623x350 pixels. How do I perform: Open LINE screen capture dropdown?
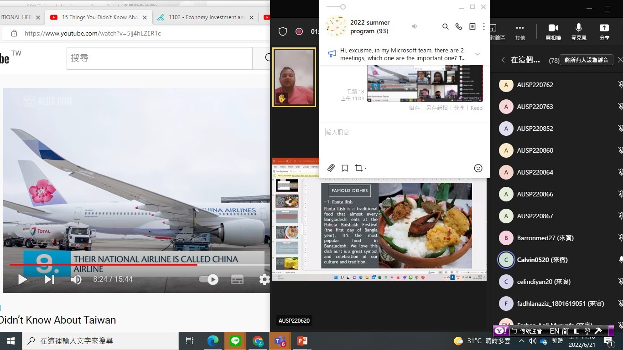(360, 168)
